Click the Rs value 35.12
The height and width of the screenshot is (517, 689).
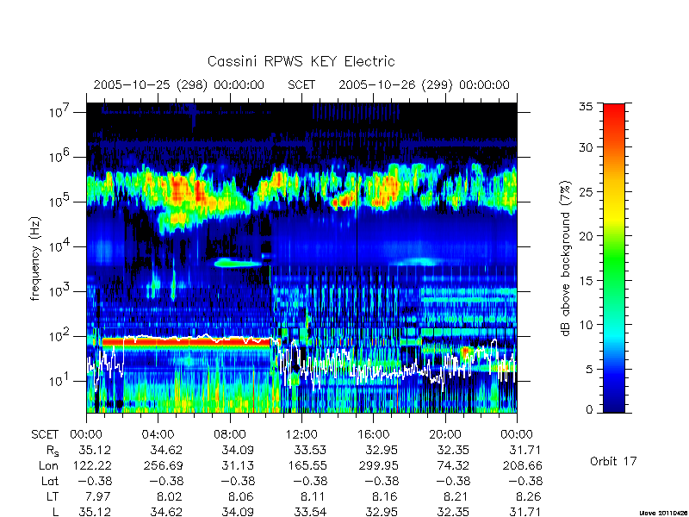pyautogui.click(x=95, y=451)
